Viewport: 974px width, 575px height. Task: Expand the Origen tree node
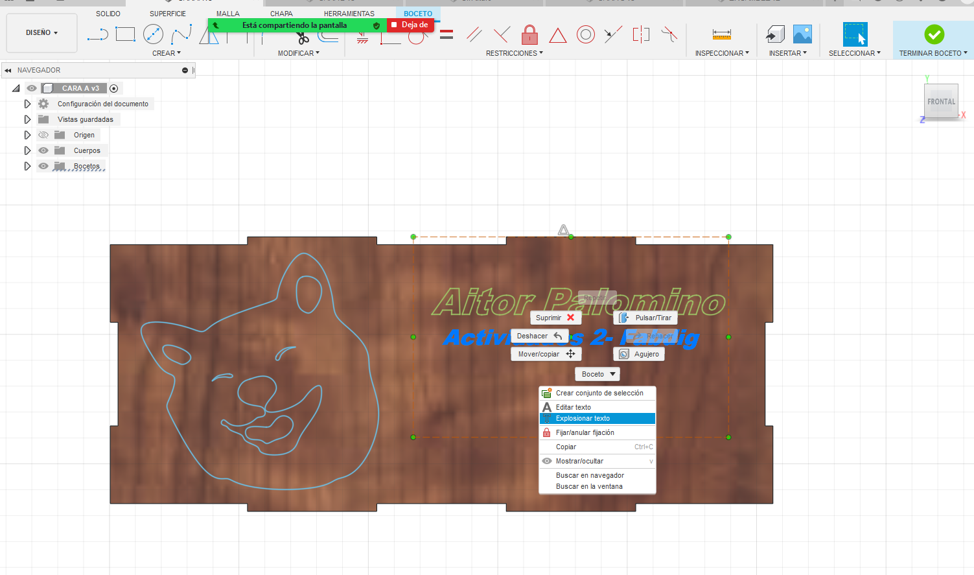[27, 135]
